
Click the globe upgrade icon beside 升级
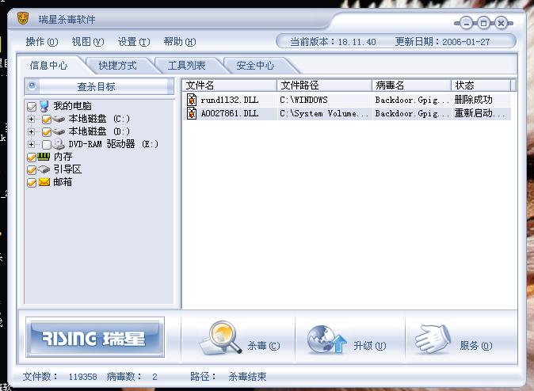(x=326, y=339)
